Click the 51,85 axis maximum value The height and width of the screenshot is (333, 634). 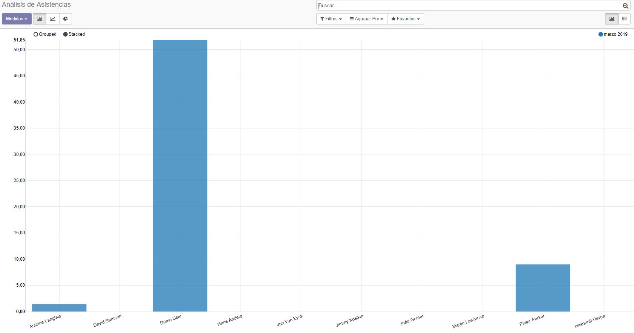point(19,40)
